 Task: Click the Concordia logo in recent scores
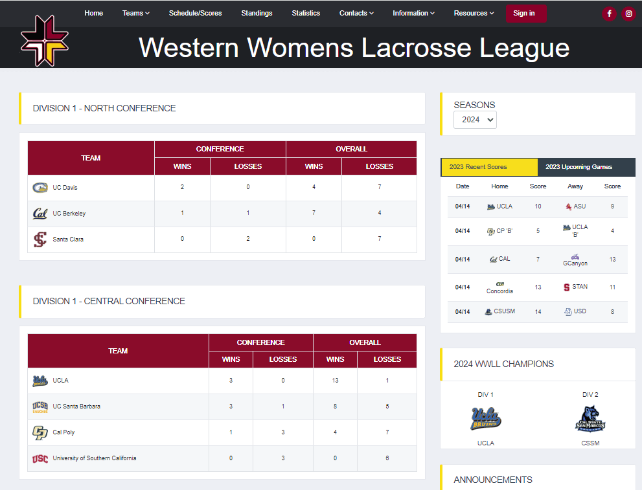click(500, 284)
